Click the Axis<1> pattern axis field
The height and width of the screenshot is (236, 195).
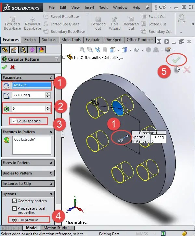tap(32, 85)
